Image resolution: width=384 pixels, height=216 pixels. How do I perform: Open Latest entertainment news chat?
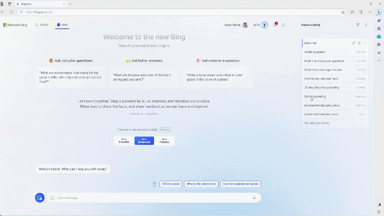335,114
